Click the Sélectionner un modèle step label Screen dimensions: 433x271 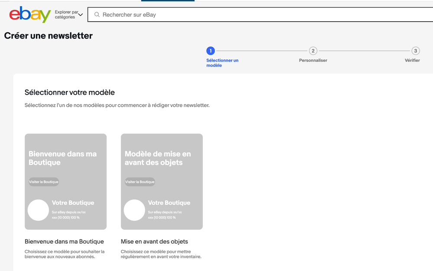point(222,63)
